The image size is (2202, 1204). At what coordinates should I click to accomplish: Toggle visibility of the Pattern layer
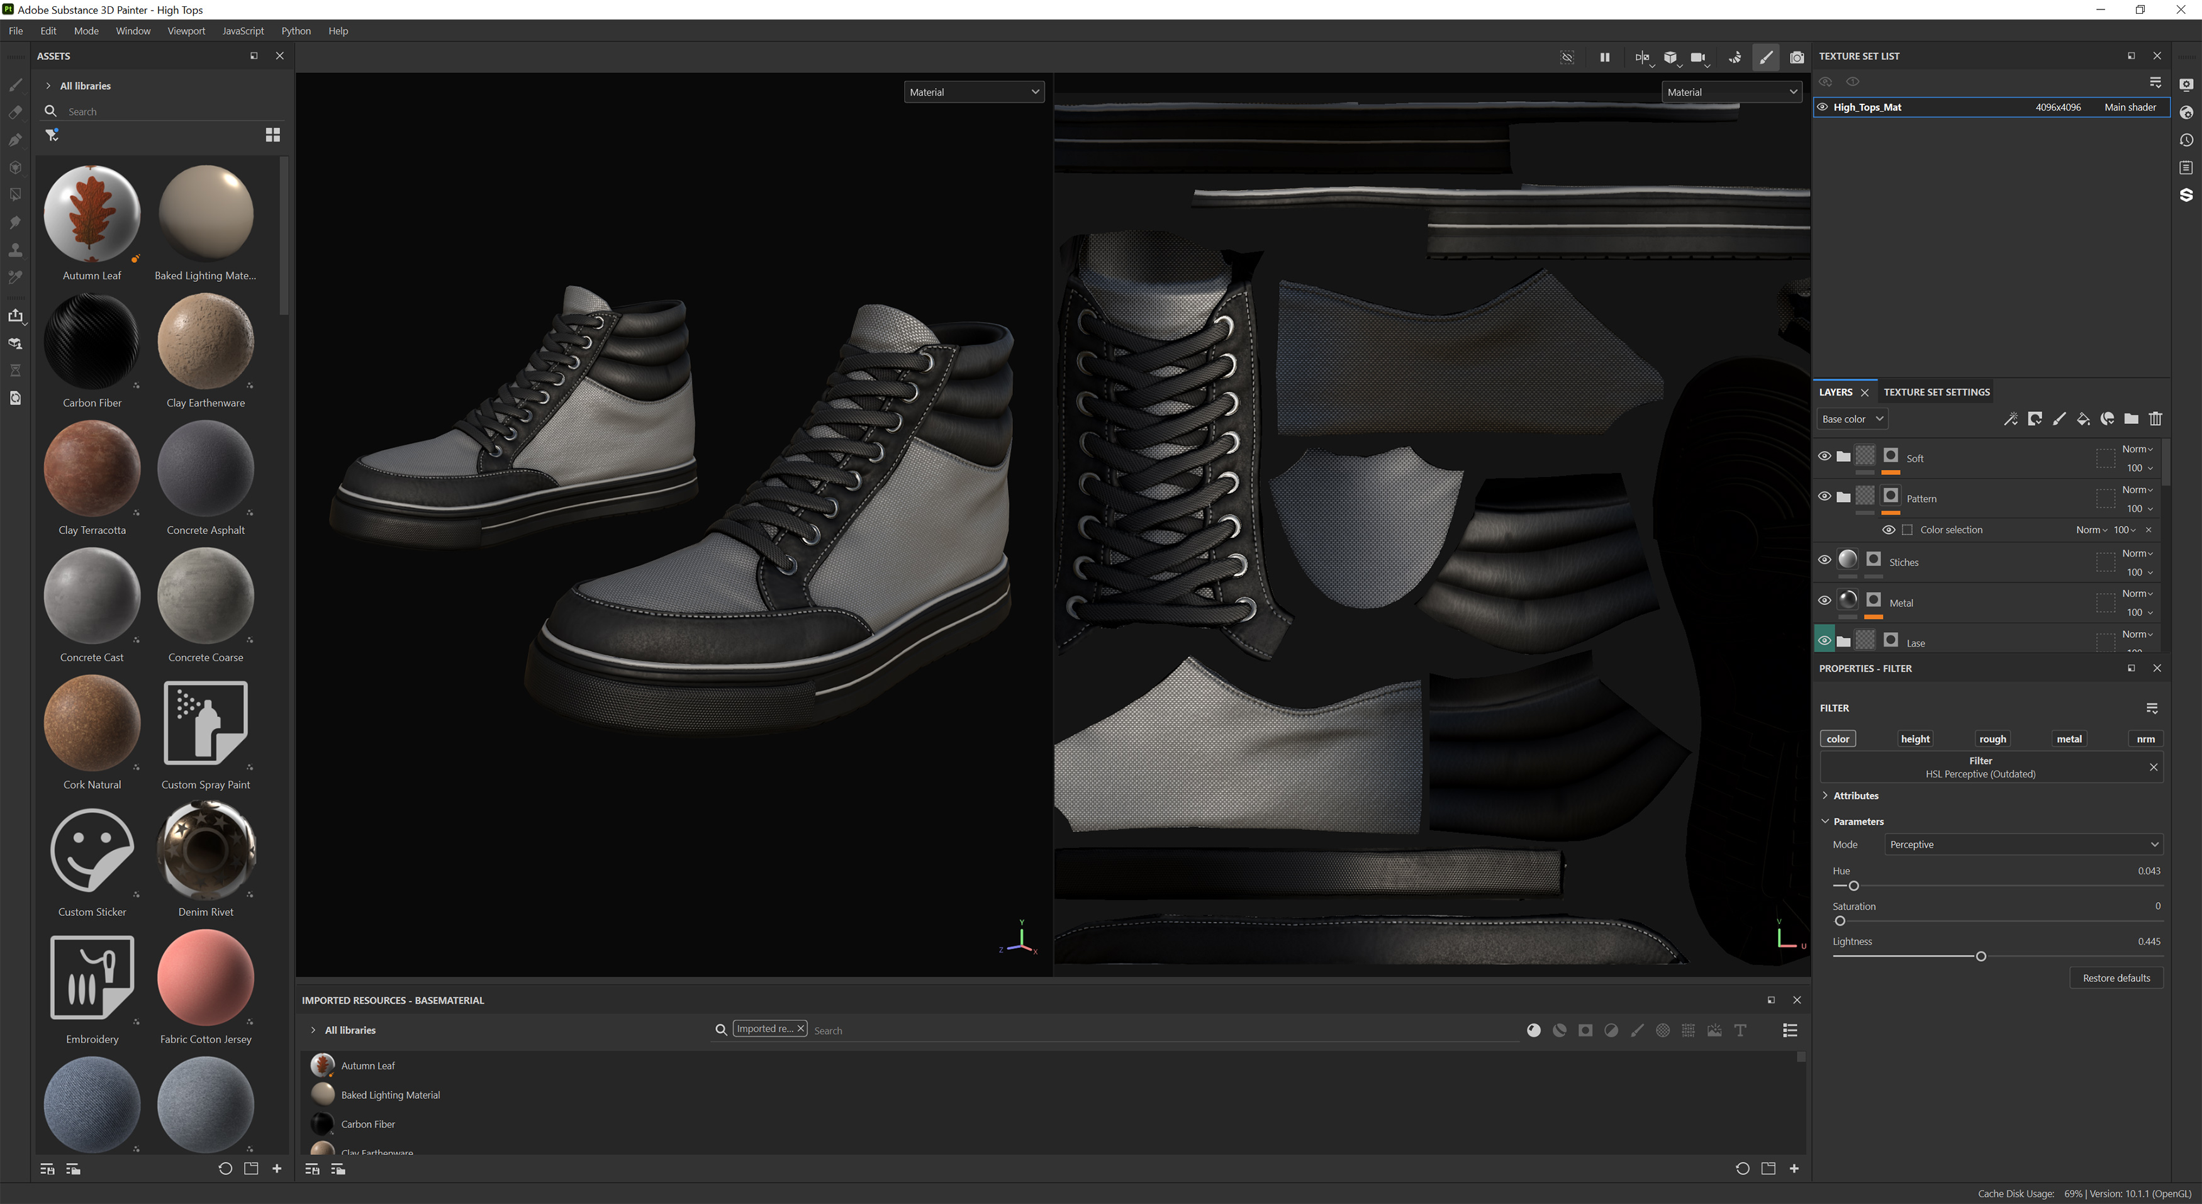(1825, 496)
